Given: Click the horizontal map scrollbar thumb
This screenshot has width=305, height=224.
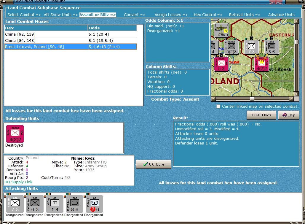Looking at the screenshot, I should click(252, 99).
